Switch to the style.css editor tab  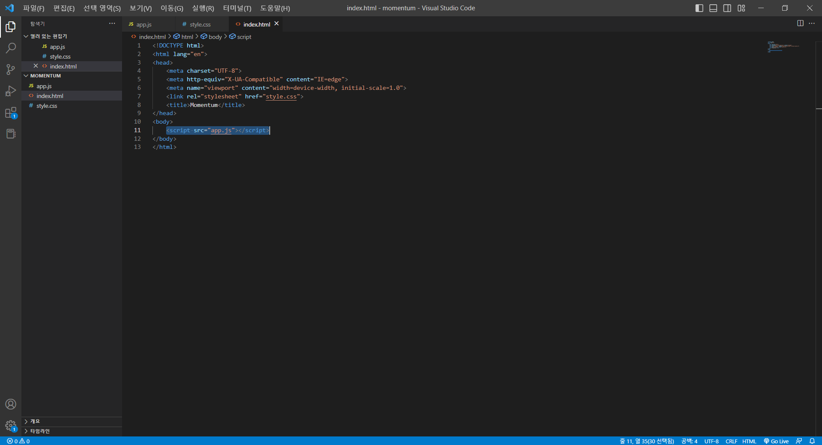click(x=202, y=24)
